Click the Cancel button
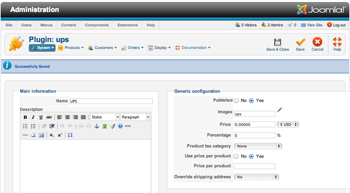This screenshot has width=350, height=193. [x=317, y=44]
